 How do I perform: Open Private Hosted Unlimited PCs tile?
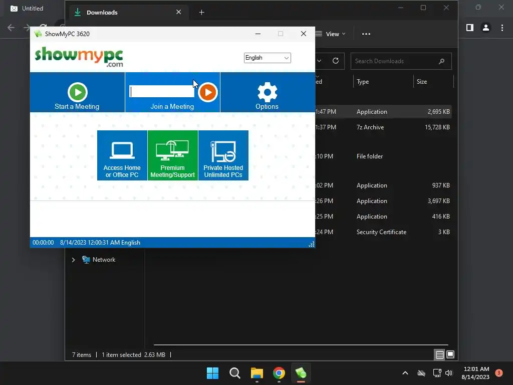[x=223, y=155]
